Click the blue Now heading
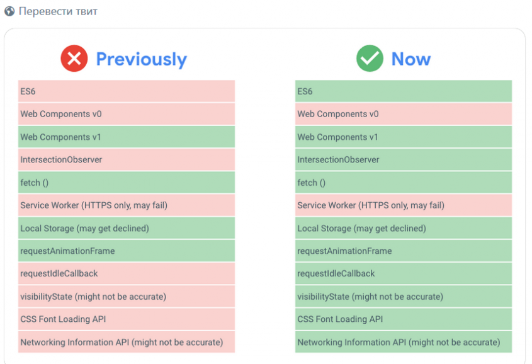 point(411,59)
